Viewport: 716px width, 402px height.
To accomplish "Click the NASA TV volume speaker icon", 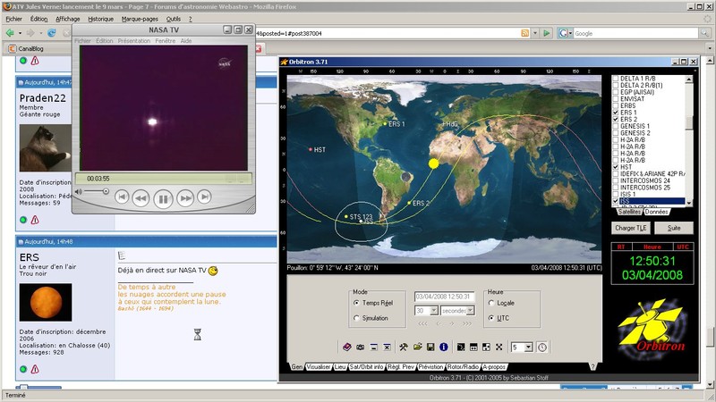I will (x=79, y=192).
